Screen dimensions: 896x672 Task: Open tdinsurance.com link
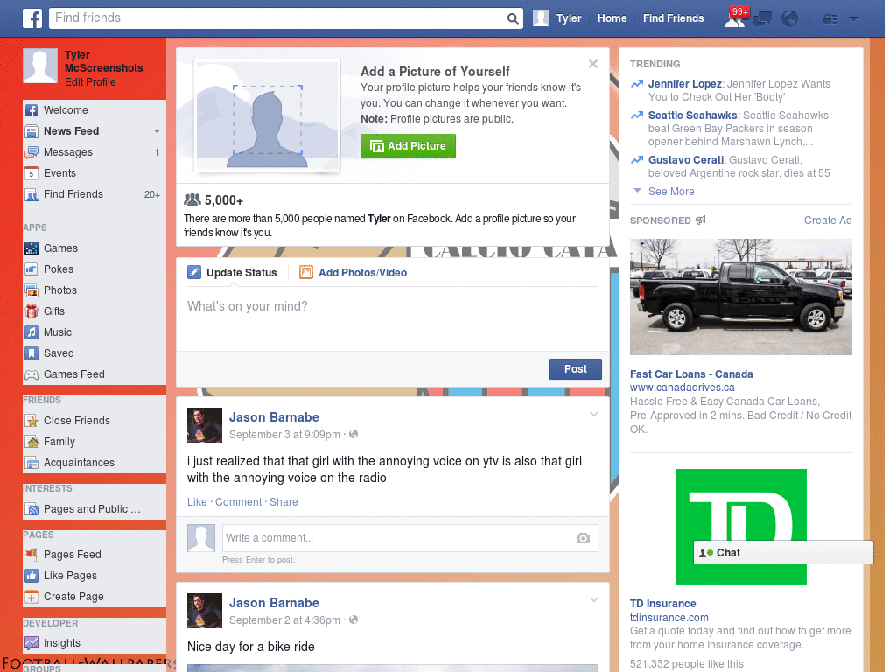(x=668, y=618)
